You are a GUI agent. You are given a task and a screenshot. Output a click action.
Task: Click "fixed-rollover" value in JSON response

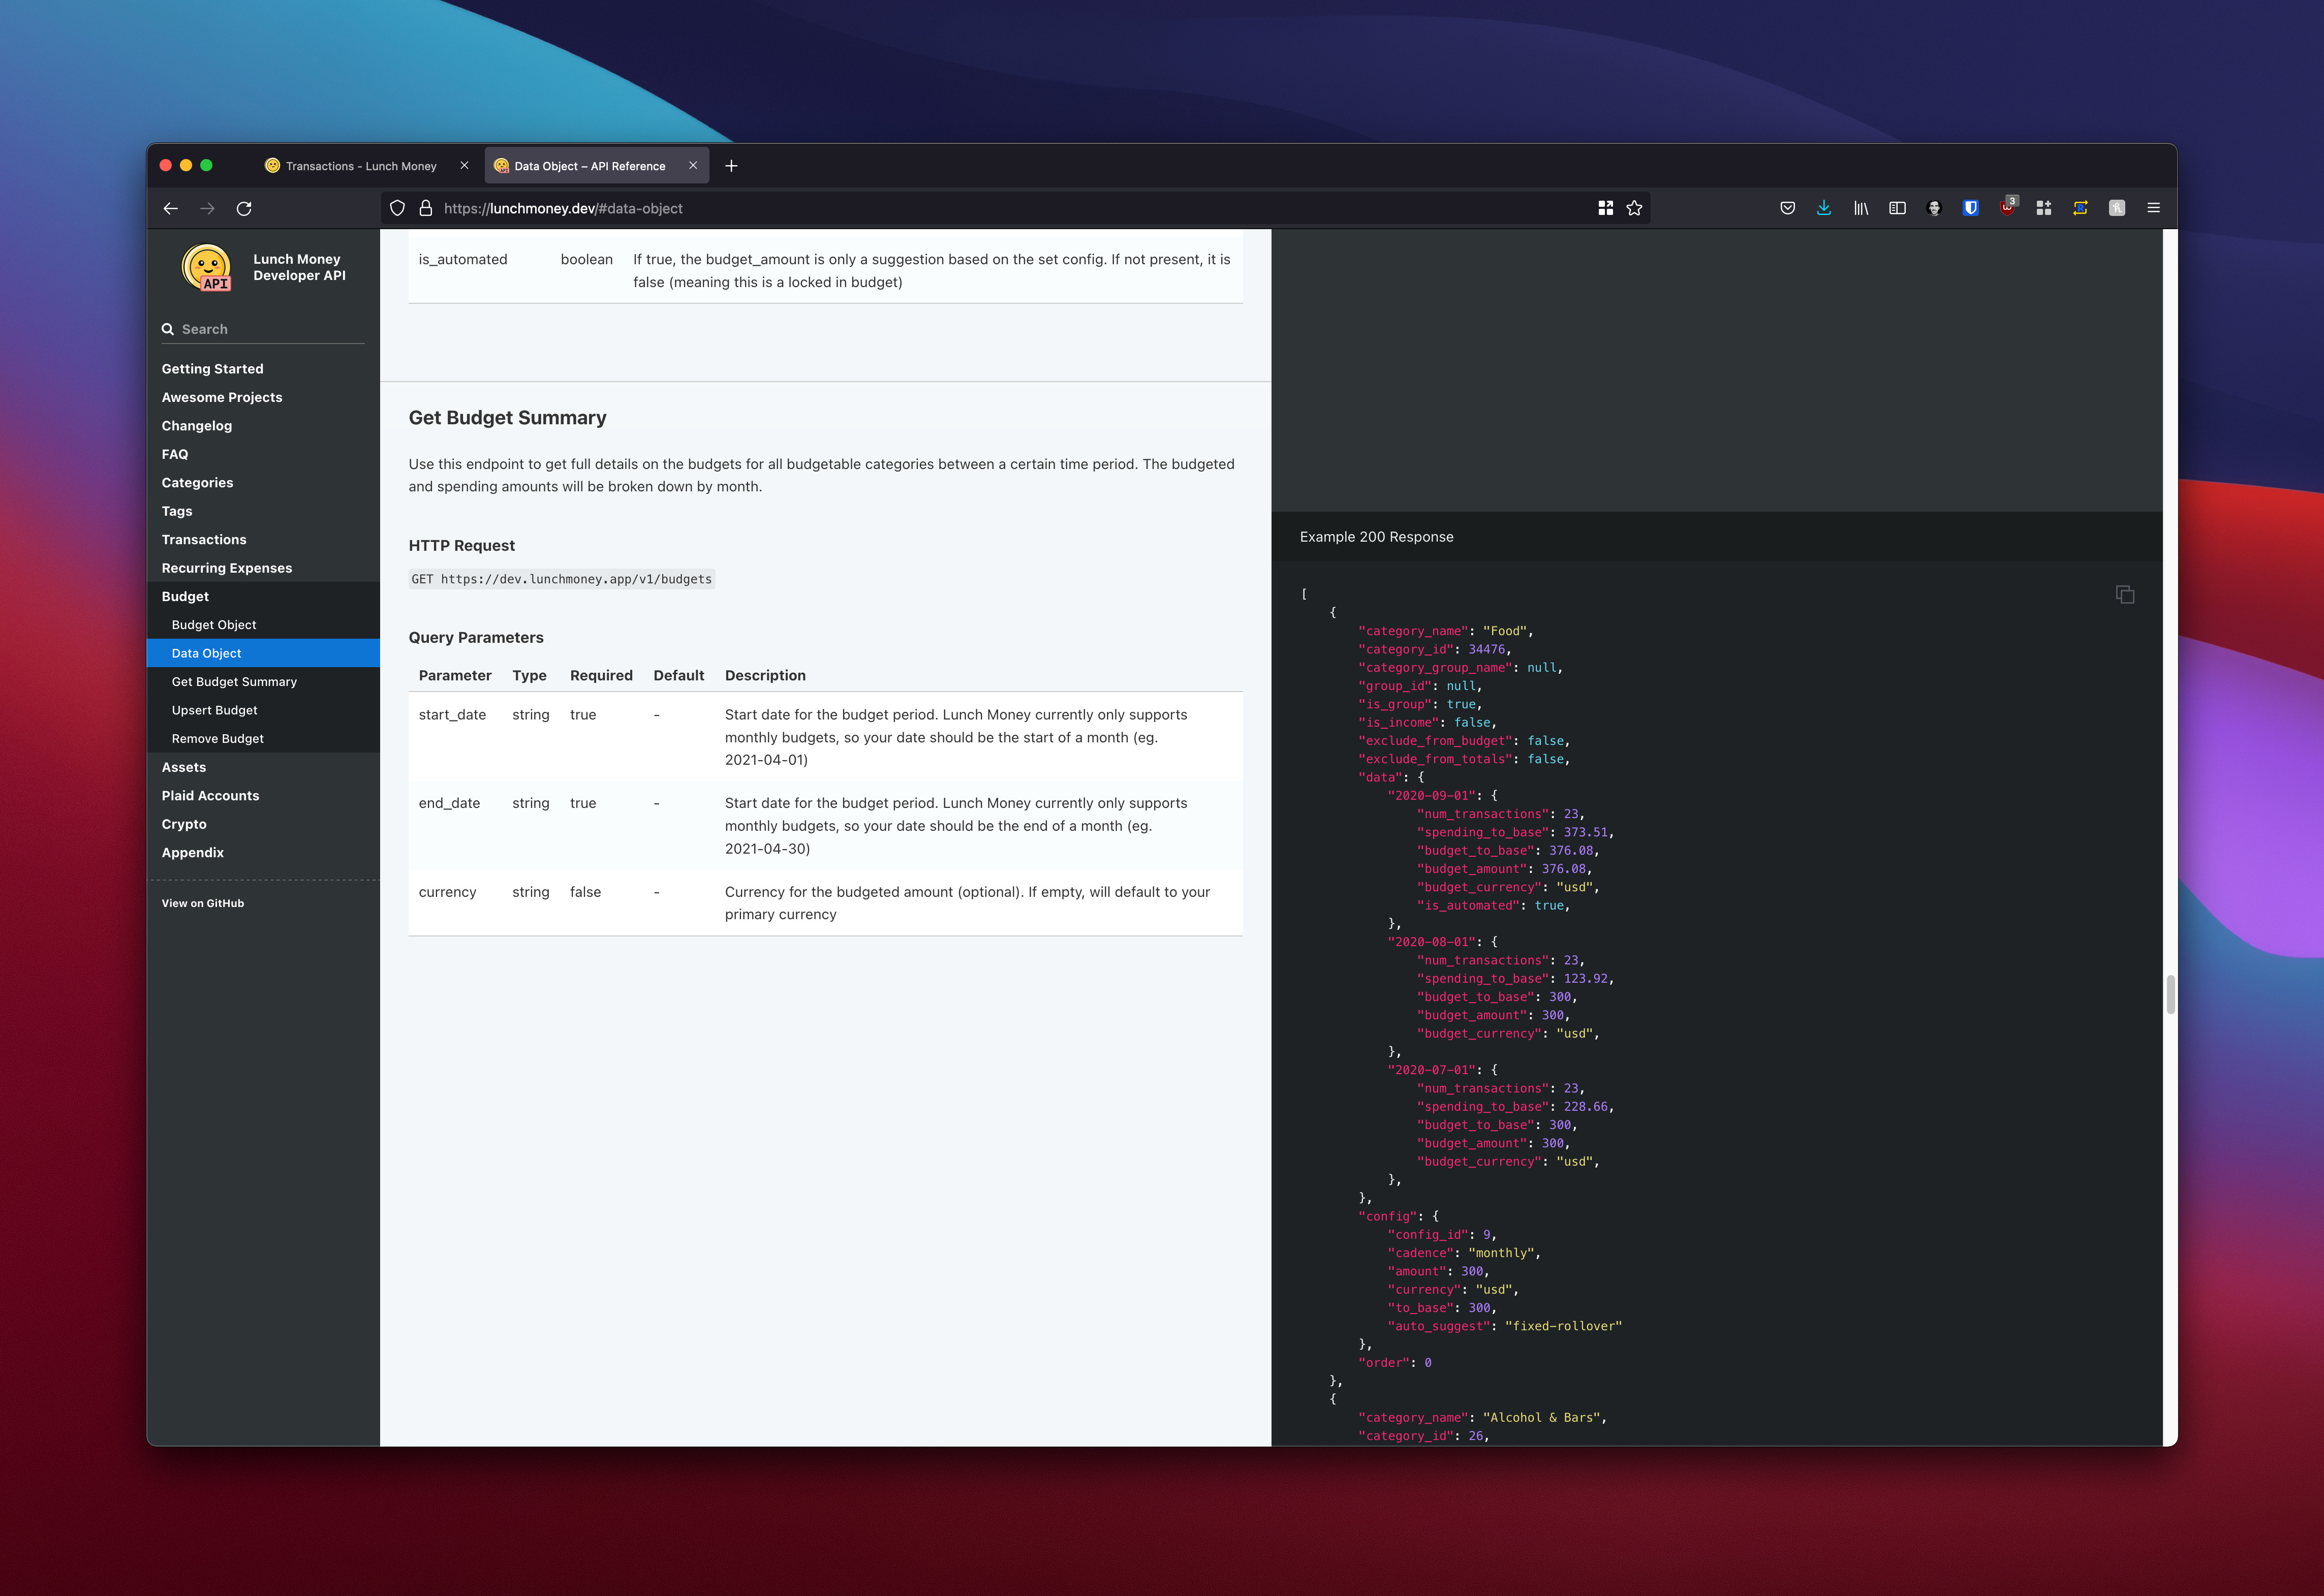pos(1563,1326)
